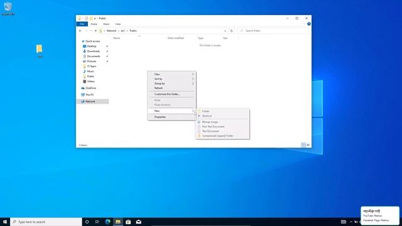The width and height of the screenshot is (402, 226).
Task: Select This PC in navigation pane
Action: tap(90, 95)
